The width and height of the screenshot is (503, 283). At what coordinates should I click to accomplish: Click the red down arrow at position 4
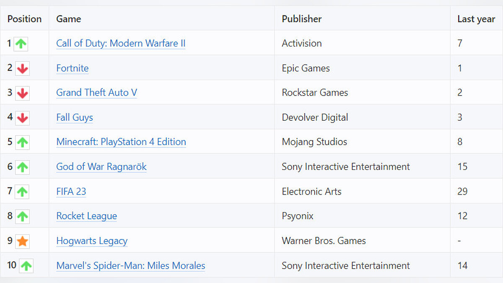(x=22, y=118)
